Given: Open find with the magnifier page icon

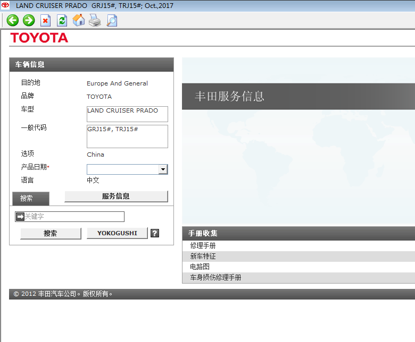Looking at the screenshot, I should tap(112, 20).
